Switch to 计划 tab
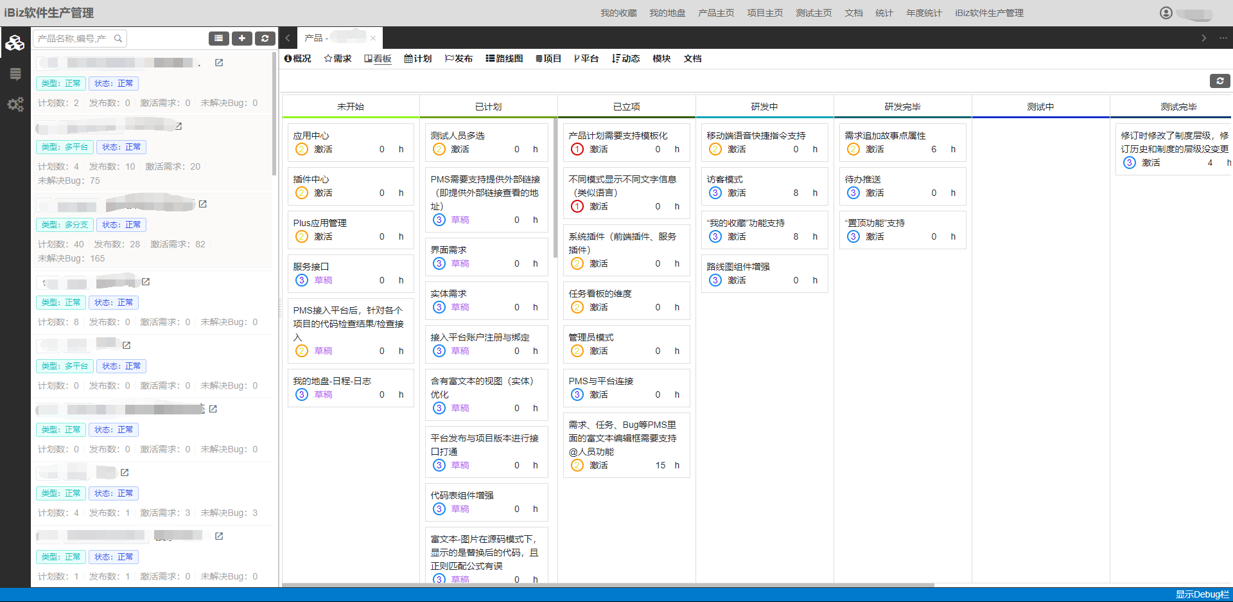The image size is (1233, 602). pos(418,58)
